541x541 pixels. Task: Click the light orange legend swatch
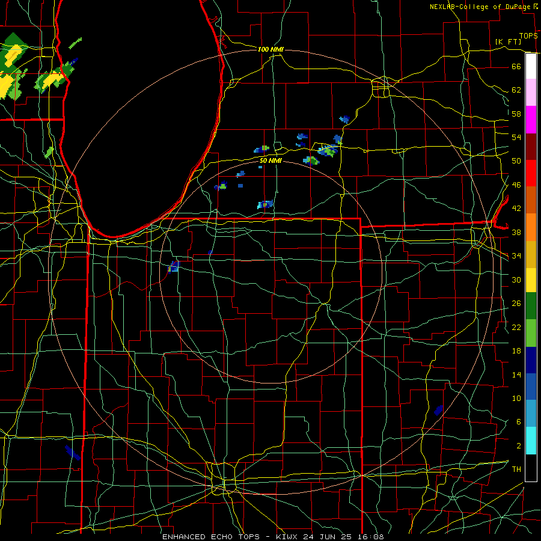coord(531,227)
